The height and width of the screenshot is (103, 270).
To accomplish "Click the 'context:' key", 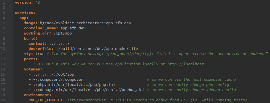I will (38, 44).
